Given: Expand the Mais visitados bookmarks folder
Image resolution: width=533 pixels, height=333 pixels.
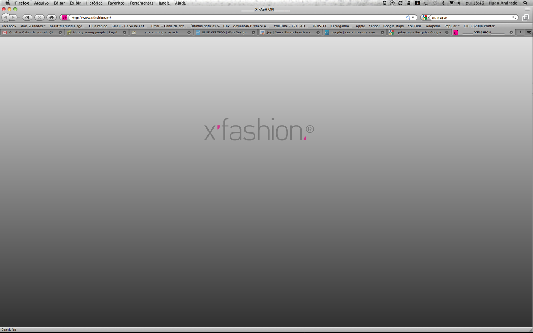Looking at the screenshot, I should tap(33, 26).
